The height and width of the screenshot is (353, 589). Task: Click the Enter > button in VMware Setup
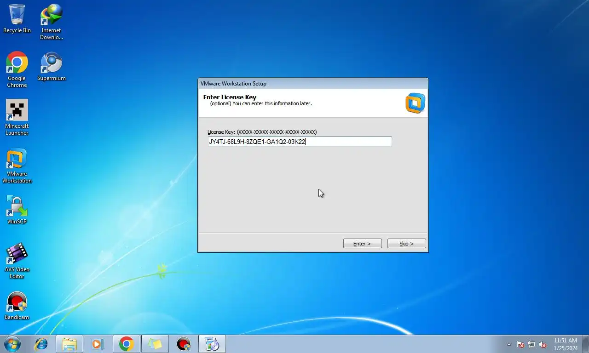point(362,244)
